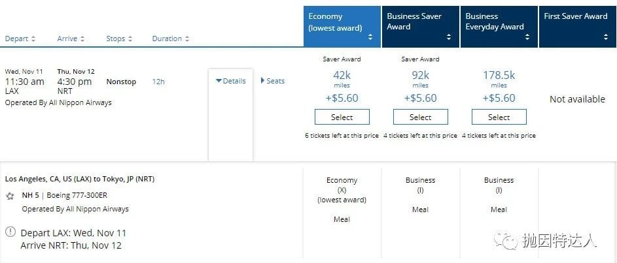Click sort arrows on First Saver Award
Viewport: 617px width, 263px height.
[606, 37]
